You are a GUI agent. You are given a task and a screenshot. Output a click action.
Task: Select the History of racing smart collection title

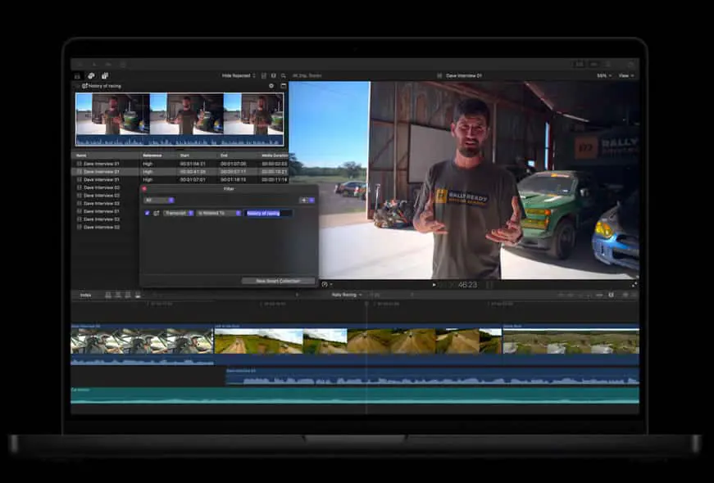pyautogui.click(x=104, y=86)
